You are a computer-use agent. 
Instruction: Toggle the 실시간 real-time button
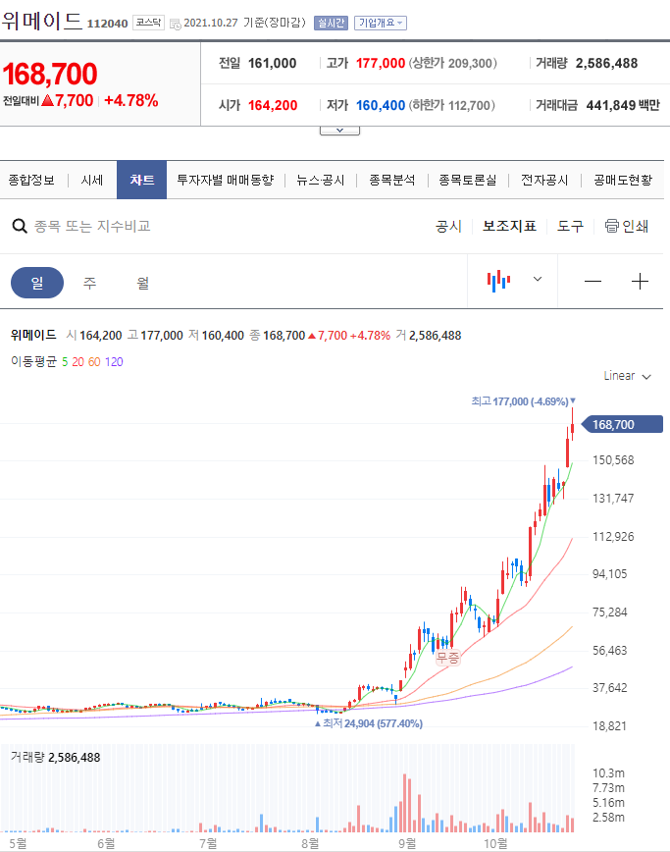pyautogui.click(x=331, y=23)
